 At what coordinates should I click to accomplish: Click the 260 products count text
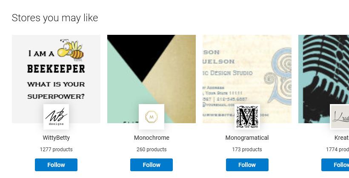pyautogui.click(x=152, y=150)
